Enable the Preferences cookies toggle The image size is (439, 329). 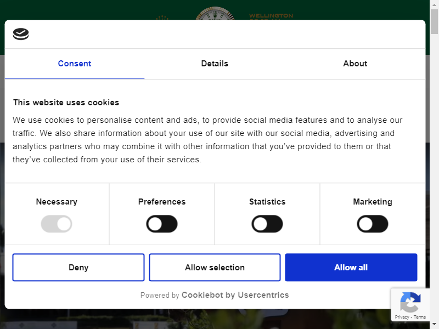tap(162, 224)
